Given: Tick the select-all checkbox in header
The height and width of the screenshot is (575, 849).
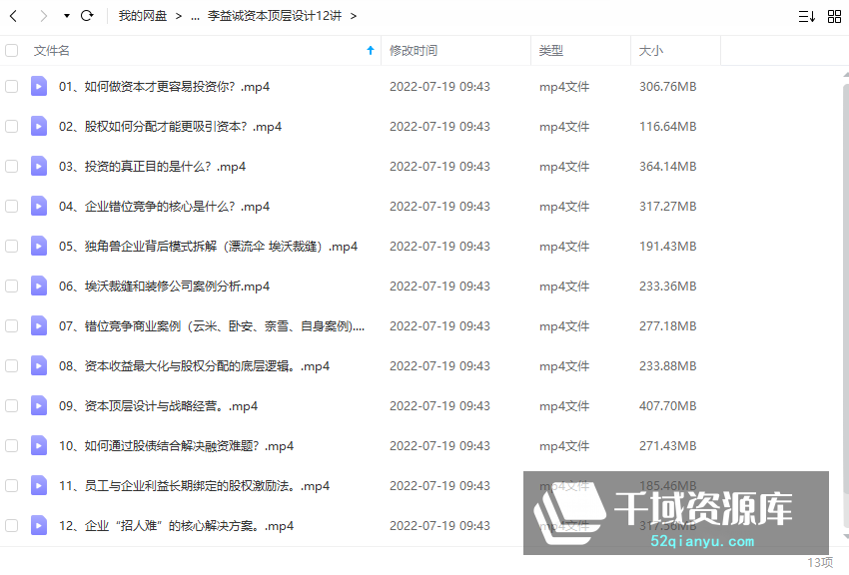Looking at the screenshot, I should [x=11, y=51].
